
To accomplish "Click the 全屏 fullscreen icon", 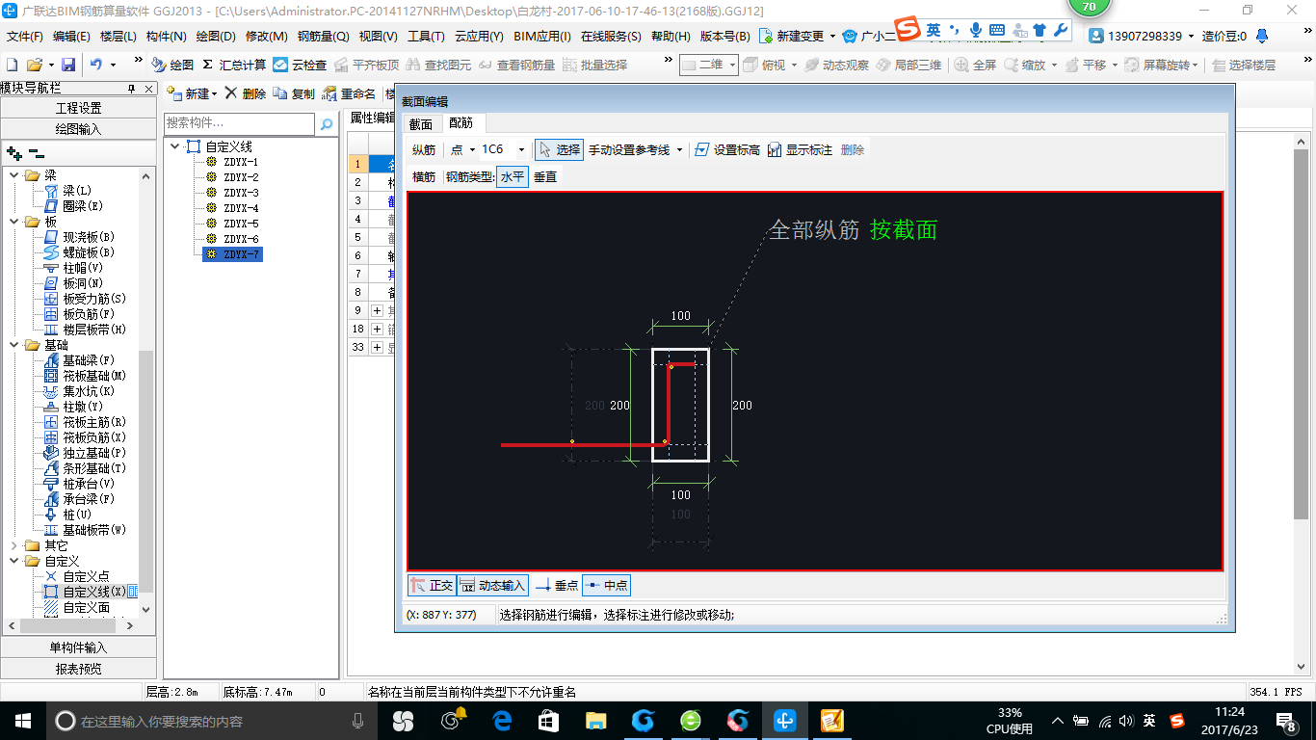I will 976,65.
